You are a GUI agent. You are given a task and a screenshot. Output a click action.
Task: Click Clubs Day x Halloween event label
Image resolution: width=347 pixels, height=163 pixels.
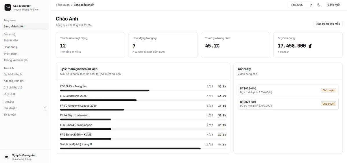coord(74,115)
